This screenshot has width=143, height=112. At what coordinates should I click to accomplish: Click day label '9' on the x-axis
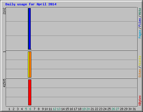click(x=43, y=109)
